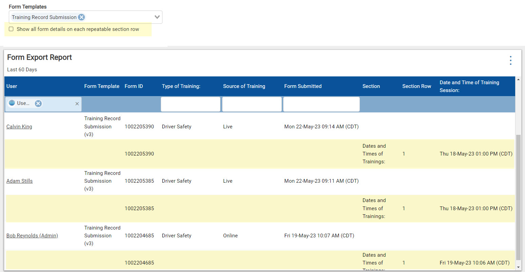The width and height of the screenshot is (525, 272).
Task: Clear the User filter field
Action: 77,104
